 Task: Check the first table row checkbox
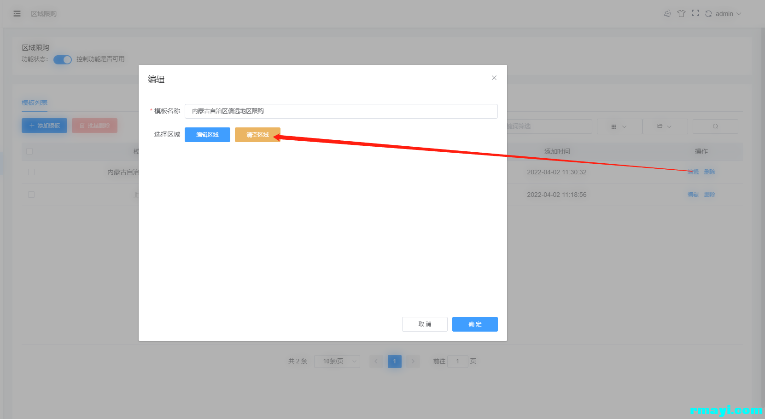pyautogui.click(x=31, y=172)
